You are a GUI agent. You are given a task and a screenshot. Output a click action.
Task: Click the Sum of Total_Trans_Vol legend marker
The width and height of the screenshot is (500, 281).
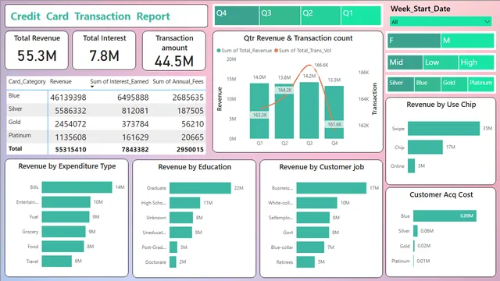(x=276, y=50)
